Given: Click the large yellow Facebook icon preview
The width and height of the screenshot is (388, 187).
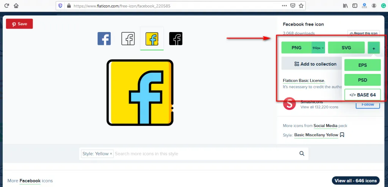Looking at the screenshot, I should tap(140, 92).
